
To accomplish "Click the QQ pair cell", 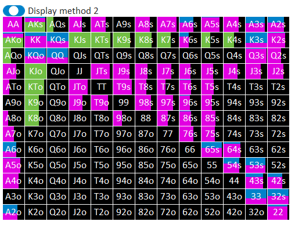I will 57,56.
